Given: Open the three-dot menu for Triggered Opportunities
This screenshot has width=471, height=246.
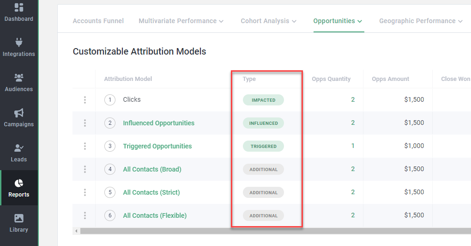Looking at the screenshot, I should (x=85, y=146).
